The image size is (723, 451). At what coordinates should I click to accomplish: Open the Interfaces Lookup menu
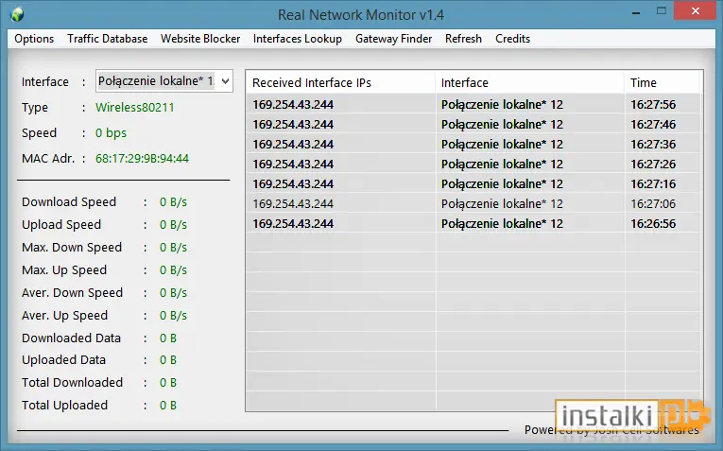point(298,39)
